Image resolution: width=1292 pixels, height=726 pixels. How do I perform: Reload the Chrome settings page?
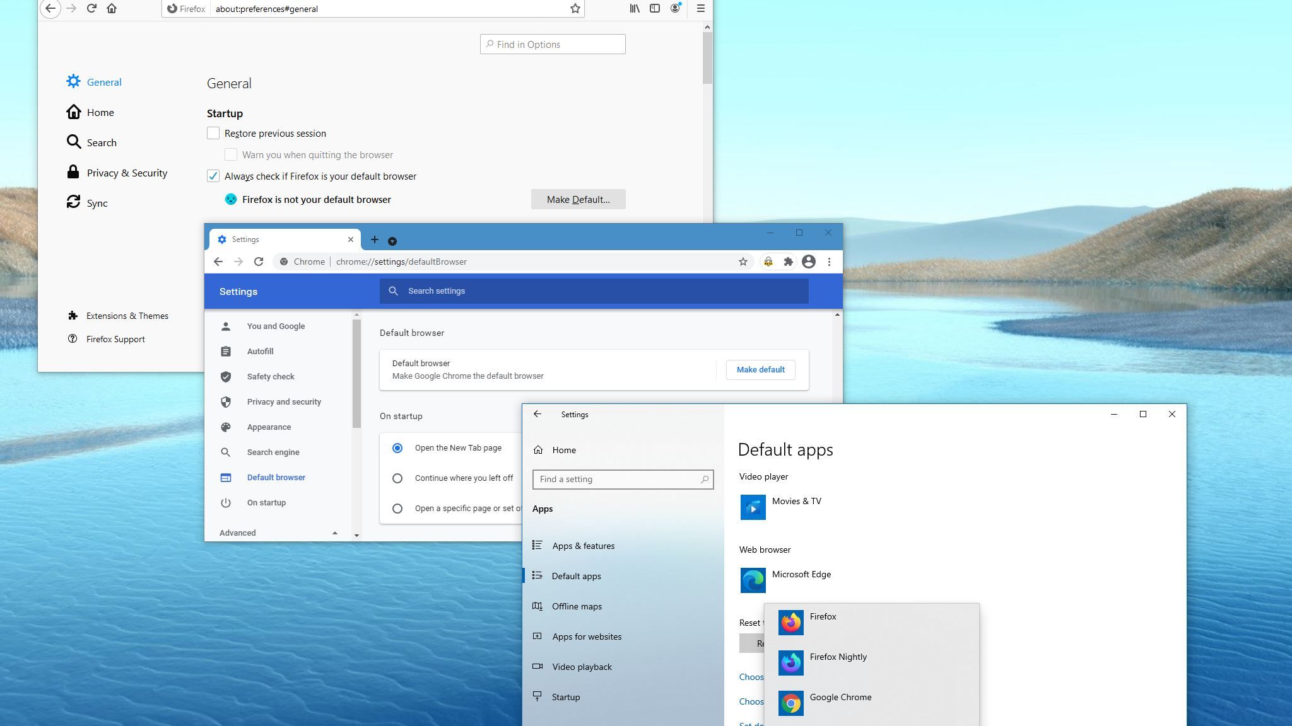click(x=259, y=262)
